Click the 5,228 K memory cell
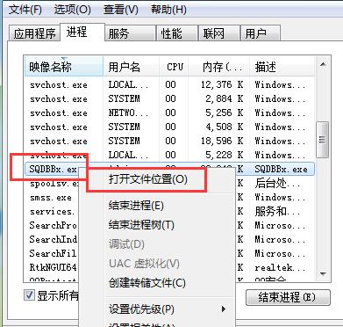The image size is (343, 327). pos(224,155)
